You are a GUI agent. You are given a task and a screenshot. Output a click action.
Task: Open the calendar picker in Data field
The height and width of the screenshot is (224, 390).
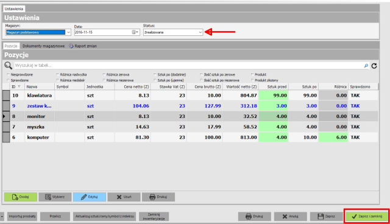135,32
